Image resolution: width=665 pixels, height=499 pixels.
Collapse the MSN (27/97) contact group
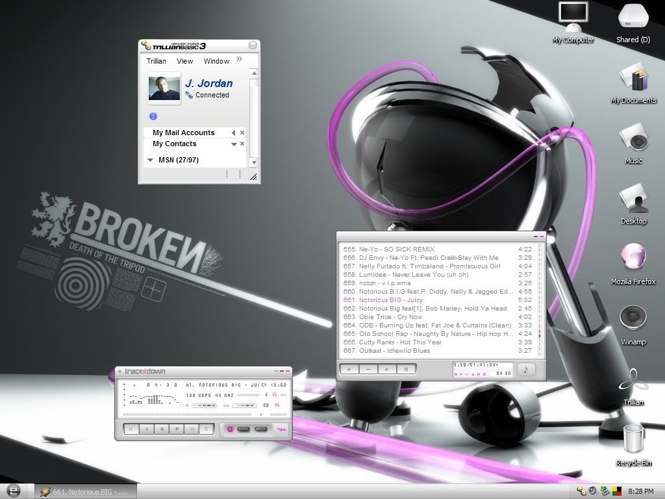pyautogui.click(x=150, y=160)
